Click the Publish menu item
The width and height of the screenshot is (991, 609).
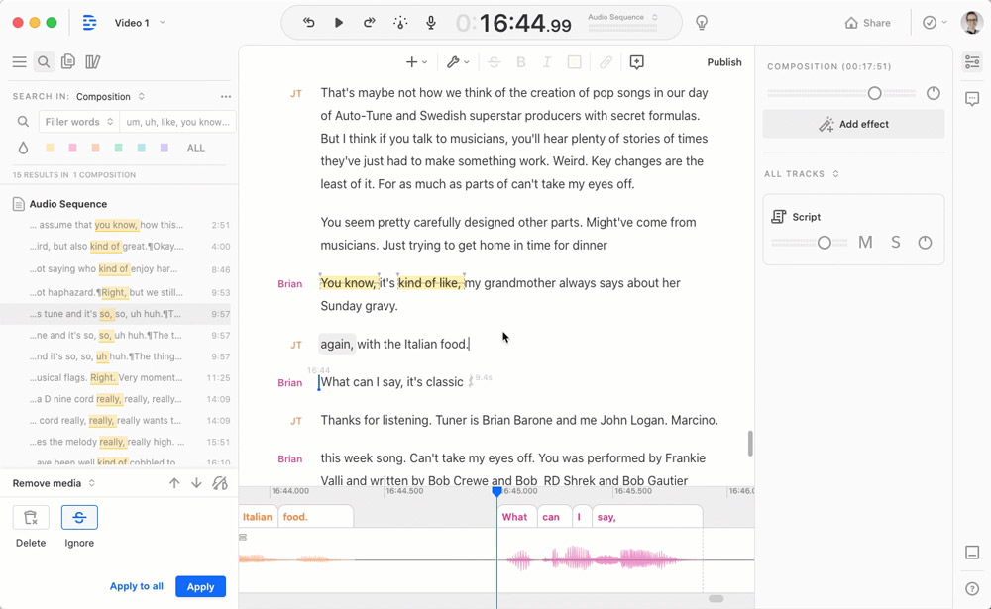tap(723, 62)
